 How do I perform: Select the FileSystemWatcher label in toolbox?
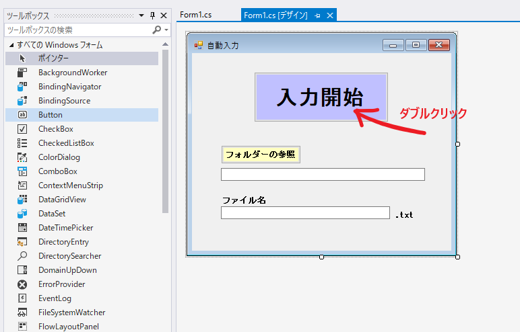click(71, 313)
